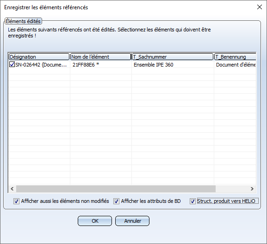Toggle 'Struct. produit vers HELiOS' checkbox
This screenshot has height=244, width=267.
click(192, 201)
